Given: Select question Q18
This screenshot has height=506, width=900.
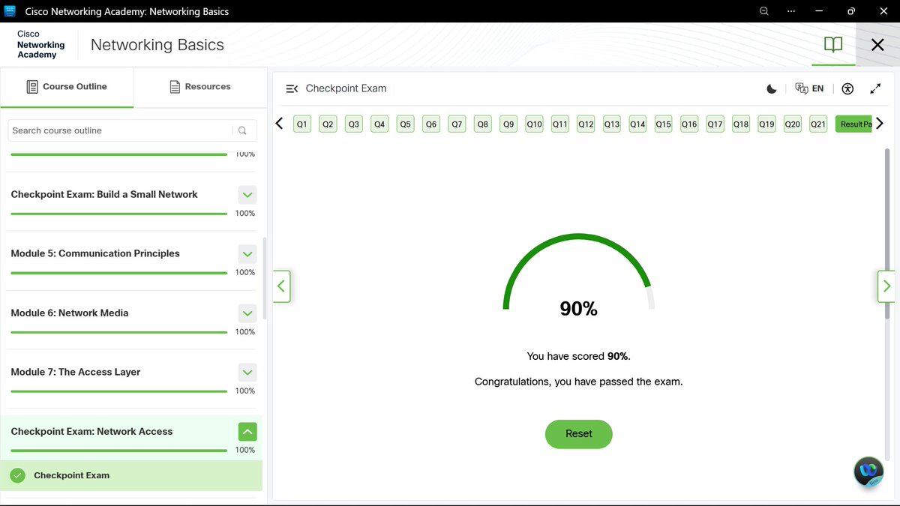Looking at the screenshot, I should pos(741,124).
